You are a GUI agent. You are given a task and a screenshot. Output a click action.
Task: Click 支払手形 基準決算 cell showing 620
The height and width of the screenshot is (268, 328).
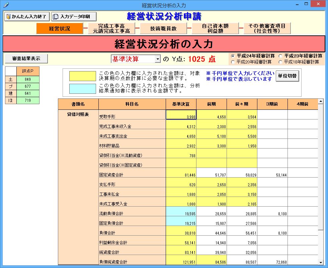pos(181,183)
